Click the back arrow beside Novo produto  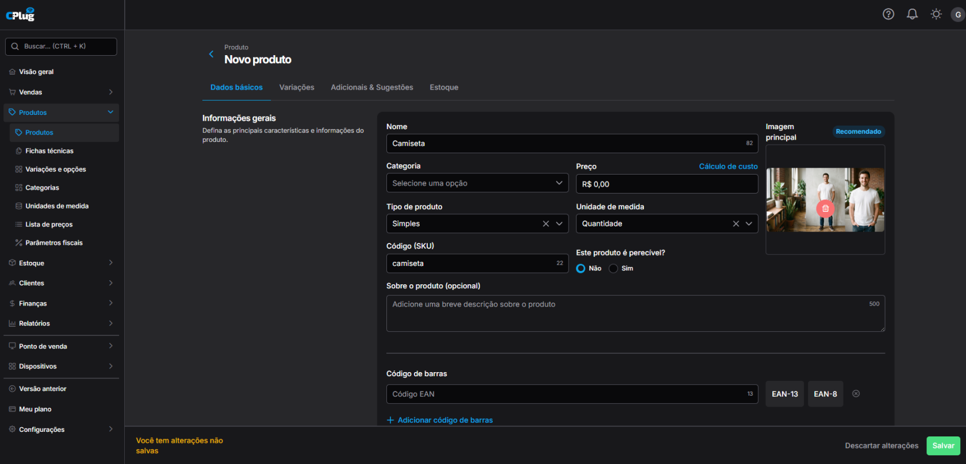click(x=211, y=54)
